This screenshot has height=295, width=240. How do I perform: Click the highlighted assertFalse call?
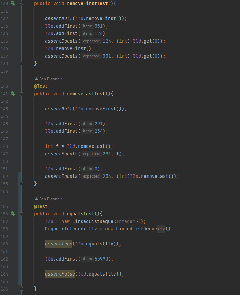point(60,274)
